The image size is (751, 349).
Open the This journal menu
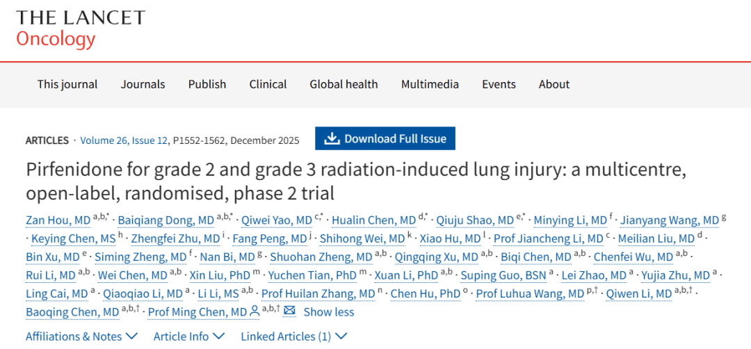click(67, 84)
